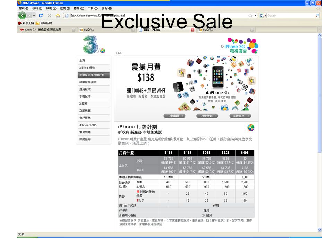
Task: Open the search engine chooser dropdown
Action: 265,16
